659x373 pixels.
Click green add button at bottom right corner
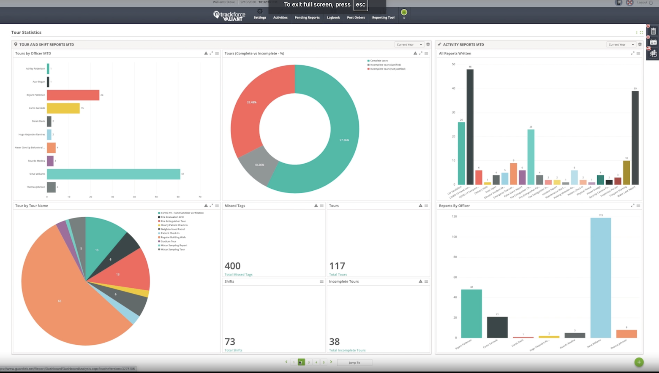pyautogui.click(x=639, y=362)
